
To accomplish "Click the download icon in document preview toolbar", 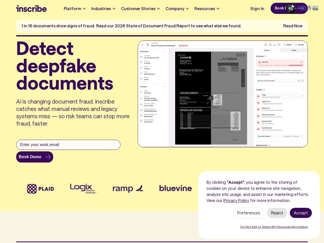I will tap(275, 45).
